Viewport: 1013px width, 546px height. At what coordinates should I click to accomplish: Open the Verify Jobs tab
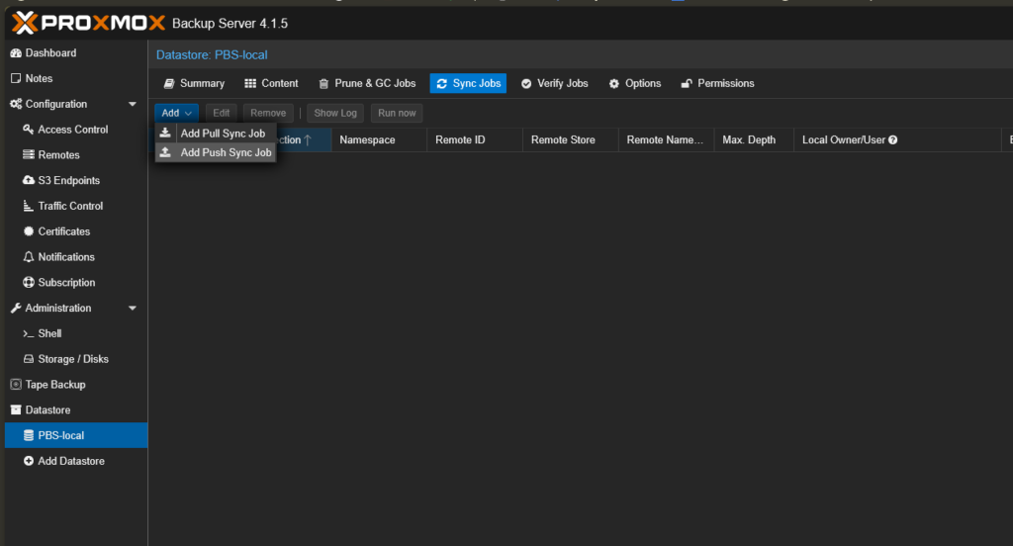(x=554, y=83)
